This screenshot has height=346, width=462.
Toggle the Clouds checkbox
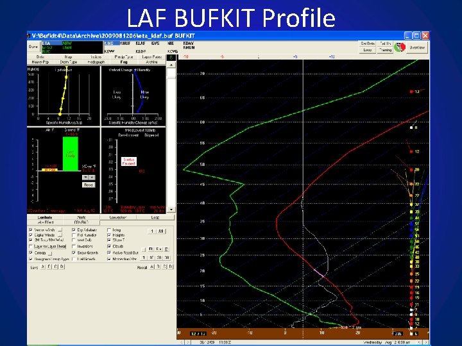pyautogui.click(x=109, y=246)
